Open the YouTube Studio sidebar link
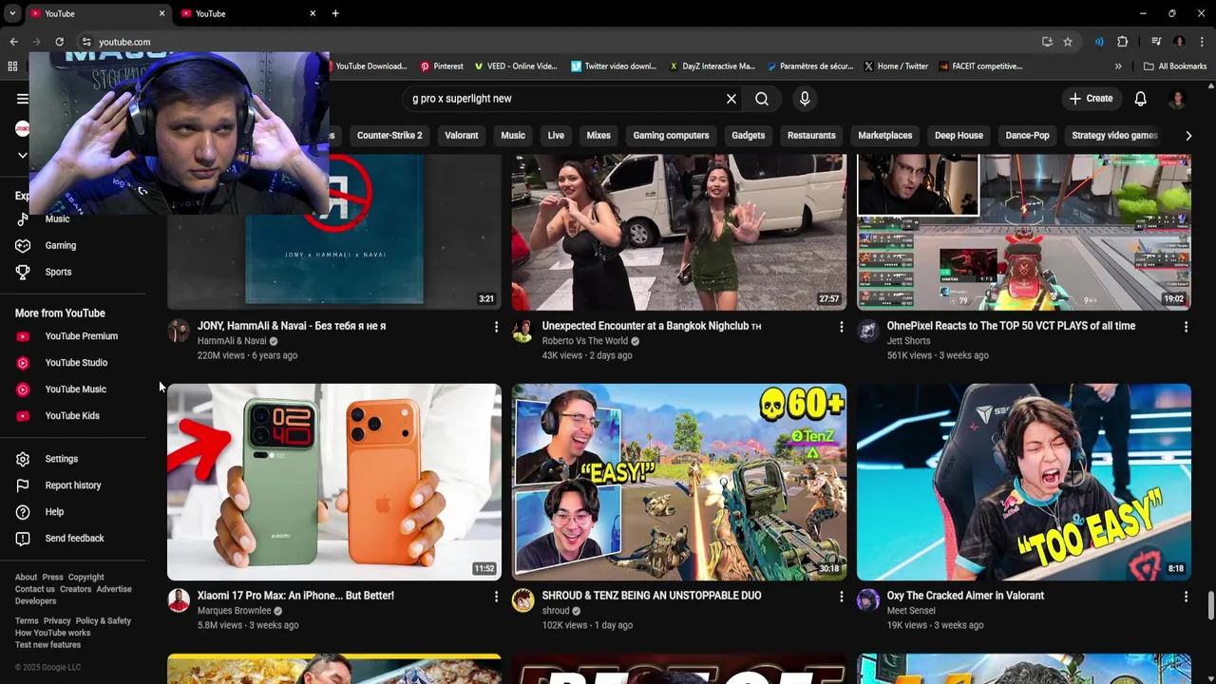Screen dimensions: 1216x684 click(76, 363)
